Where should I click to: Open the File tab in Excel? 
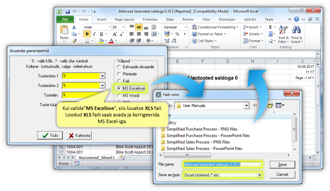click(x=65, y=19)
